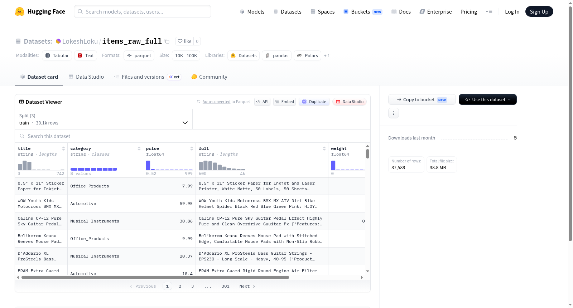Sort the title column
Viewport: 573px width, 308px height.
pos(63,148)
